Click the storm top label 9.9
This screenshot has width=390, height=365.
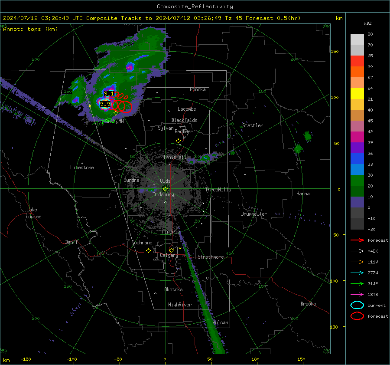tap(105, 104)
